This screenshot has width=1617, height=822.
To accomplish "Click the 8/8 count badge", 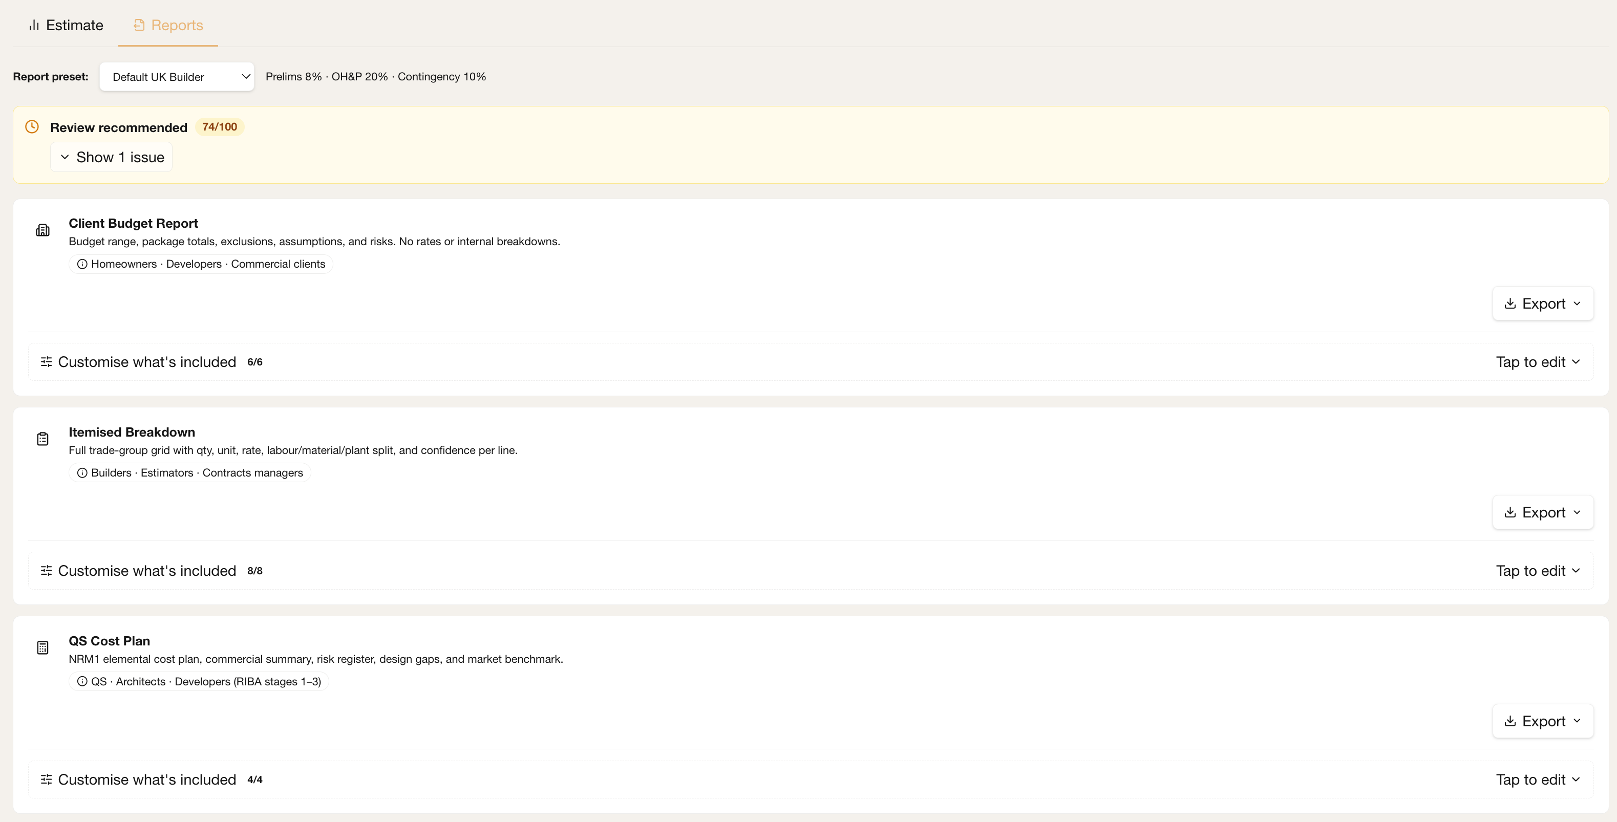I will pyautogui.click(x=255, y=571).
